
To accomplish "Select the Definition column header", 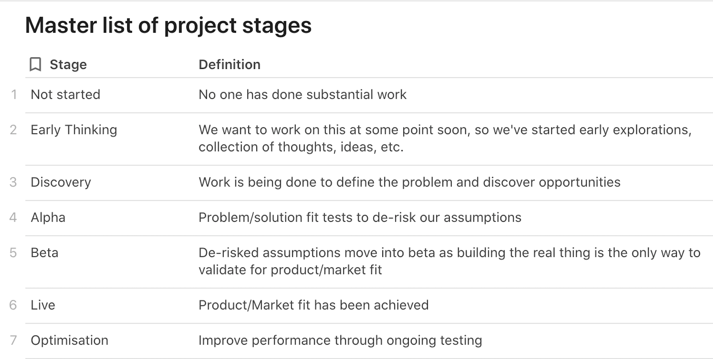I will [x=229, y=64].
